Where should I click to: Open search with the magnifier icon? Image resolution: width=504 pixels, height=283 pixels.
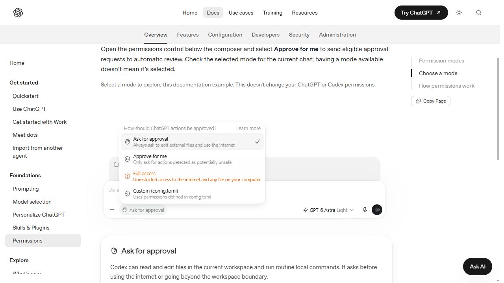[479, 13]
